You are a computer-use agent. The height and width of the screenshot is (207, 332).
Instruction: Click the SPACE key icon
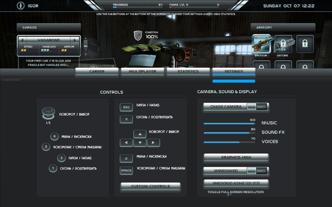pyautogui.click(x=126, y=170)
